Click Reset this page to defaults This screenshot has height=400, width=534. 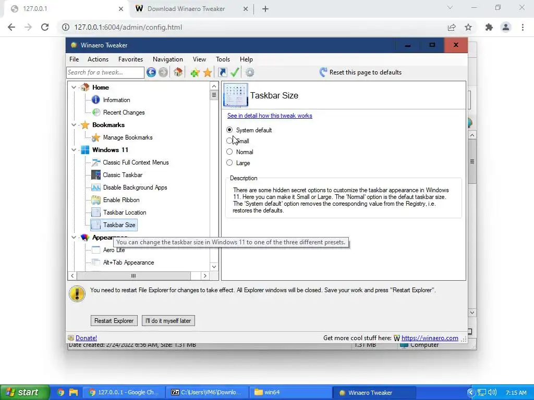tap(366, 72)
